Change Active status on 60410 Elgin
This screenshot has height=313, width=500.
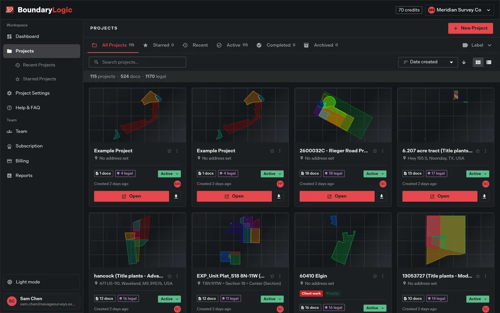[375, 308]
